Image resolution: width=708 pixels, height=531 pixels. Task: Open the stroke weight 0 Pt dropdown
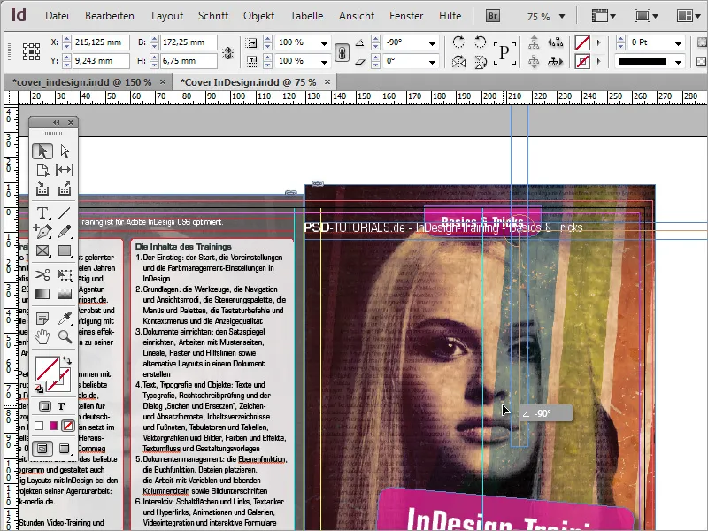(678, 43)
